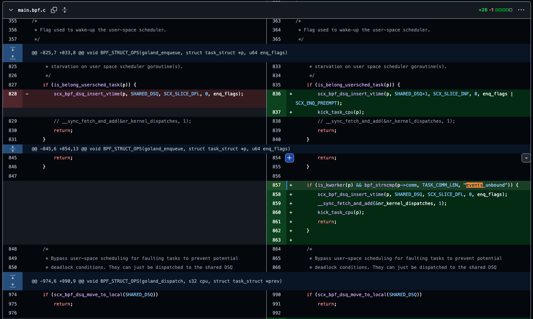
Task: Expand all lines in main.bpf.c
Action: click(x=65, y=10)
